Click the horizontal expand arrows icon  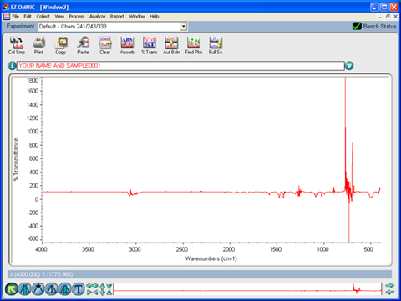point(93,286)
